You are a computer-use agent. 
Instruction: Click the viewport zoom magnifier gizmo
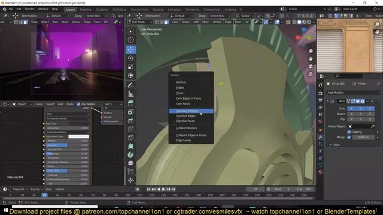pyautogui.click(x=311, y=51)
